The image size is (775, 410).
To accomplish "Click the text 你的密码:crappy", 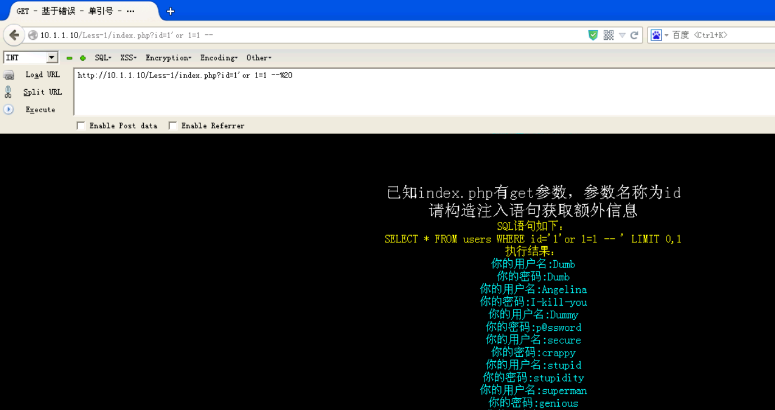I will [533, 353].
